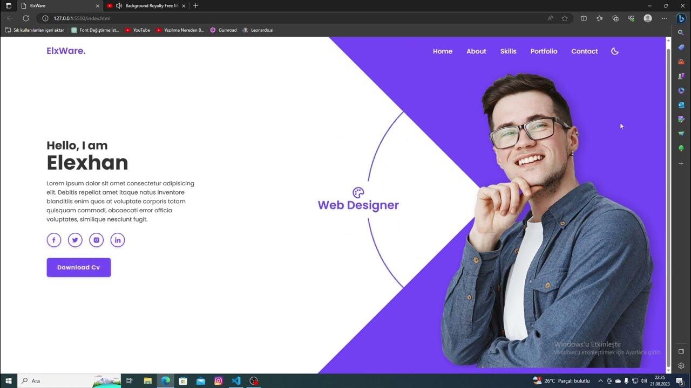The height and width of the screenshot is (388, 691).
Task: Open the 'Sık kullanılanları içeri aktar' bookmark
Action: [x=35, y=30]
